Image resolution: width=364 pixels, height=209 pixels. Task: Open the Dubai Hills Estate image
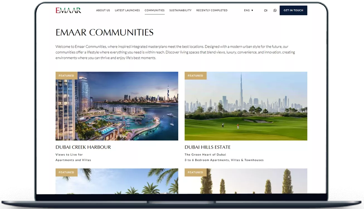(x=246, y=106)
